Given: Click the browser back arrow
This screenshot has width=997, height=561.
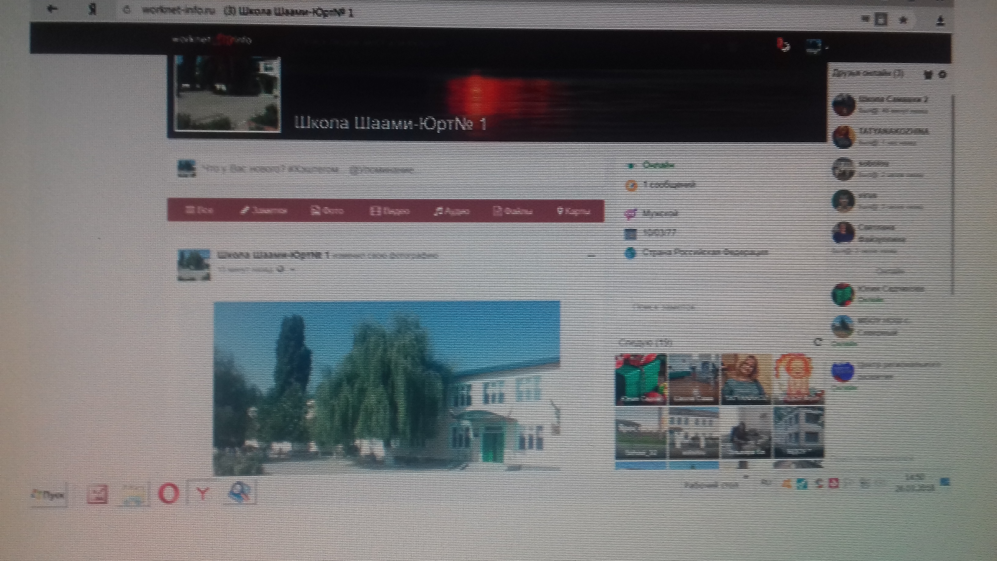Looking at the screenshot, I should (x=52, y=9).
